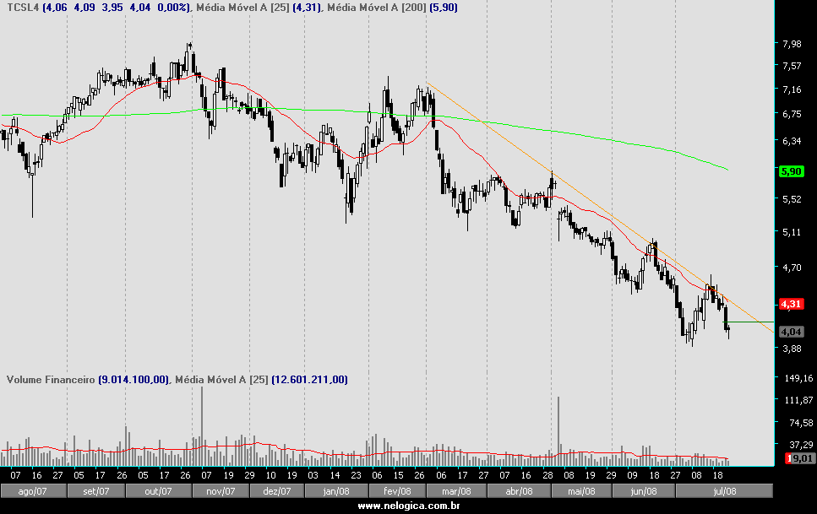Pick the jun/08 month segment
Screen dimensions: 817x514
(x=644, y=491)
